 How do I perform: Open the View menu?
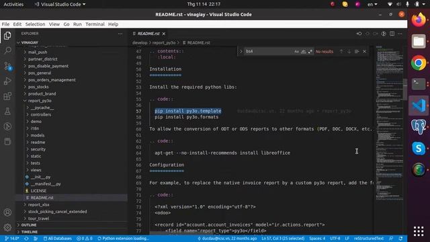click(x=54, y=24)
